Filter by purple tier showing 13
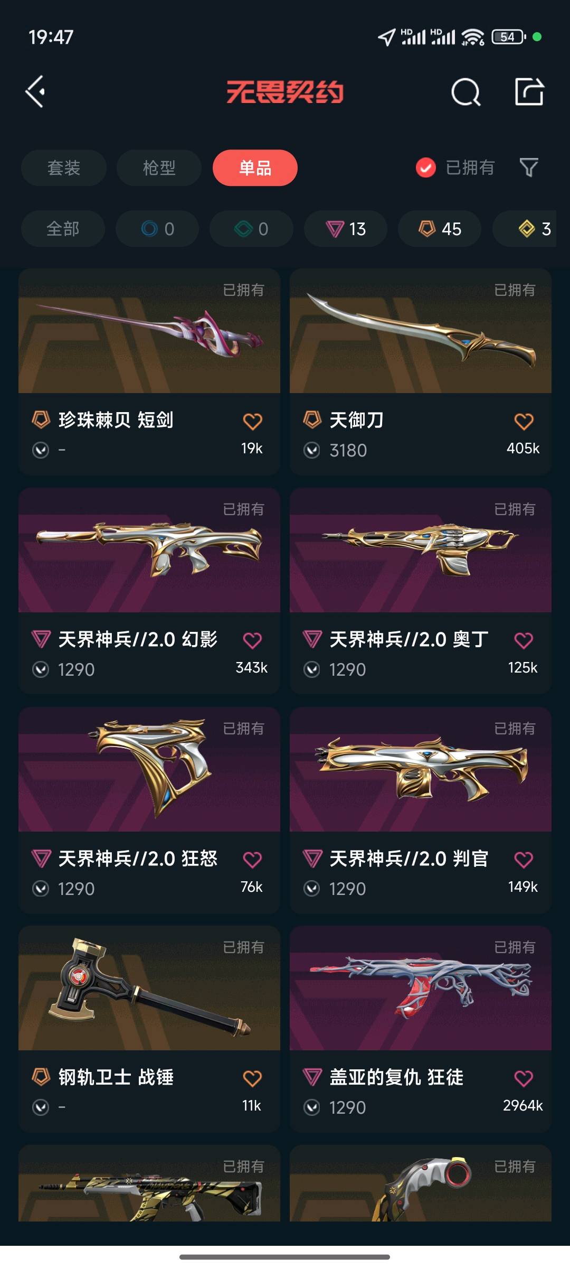The image size is (570, 1268). click(x=346, y=229)
